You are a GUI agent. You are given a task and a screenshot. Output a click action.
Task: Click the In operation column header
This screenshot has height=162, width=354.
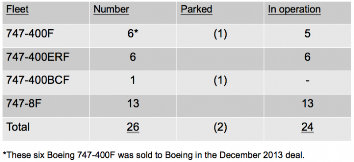point(294,9)
